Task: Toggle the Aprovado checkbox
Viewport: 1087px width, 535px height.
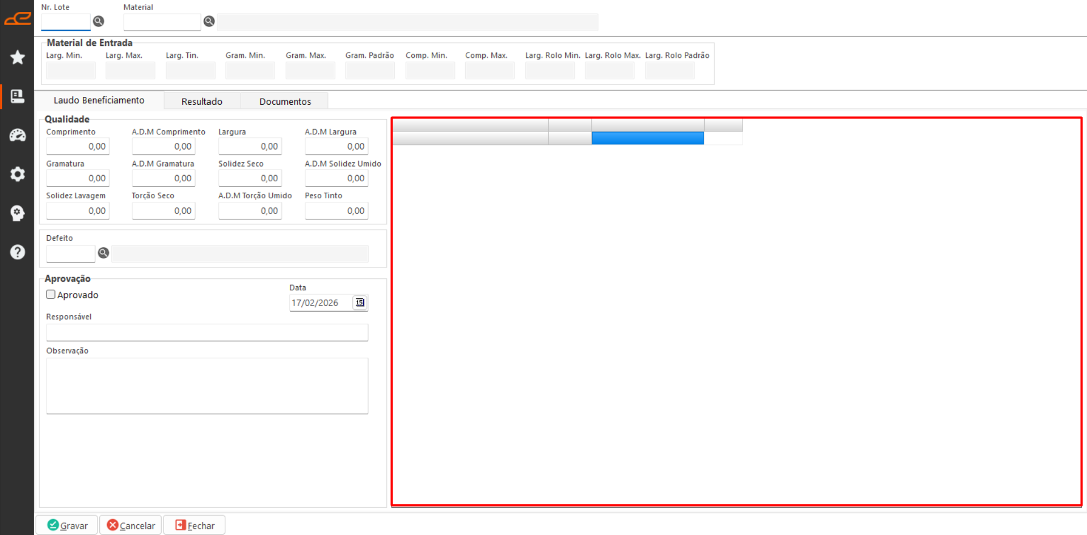Action: tap(51, 295)
